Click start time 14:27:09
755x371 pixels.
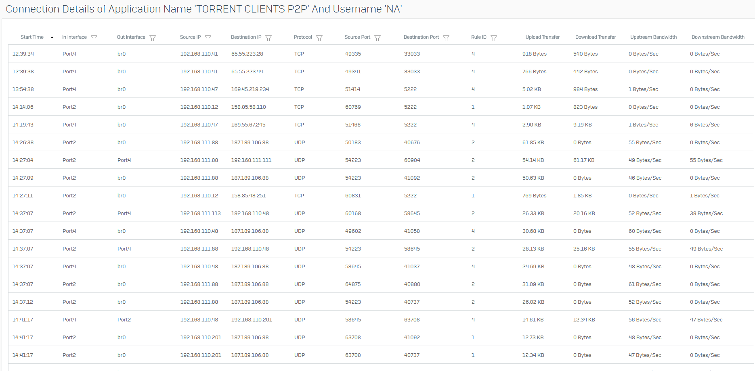click(23, 178)
